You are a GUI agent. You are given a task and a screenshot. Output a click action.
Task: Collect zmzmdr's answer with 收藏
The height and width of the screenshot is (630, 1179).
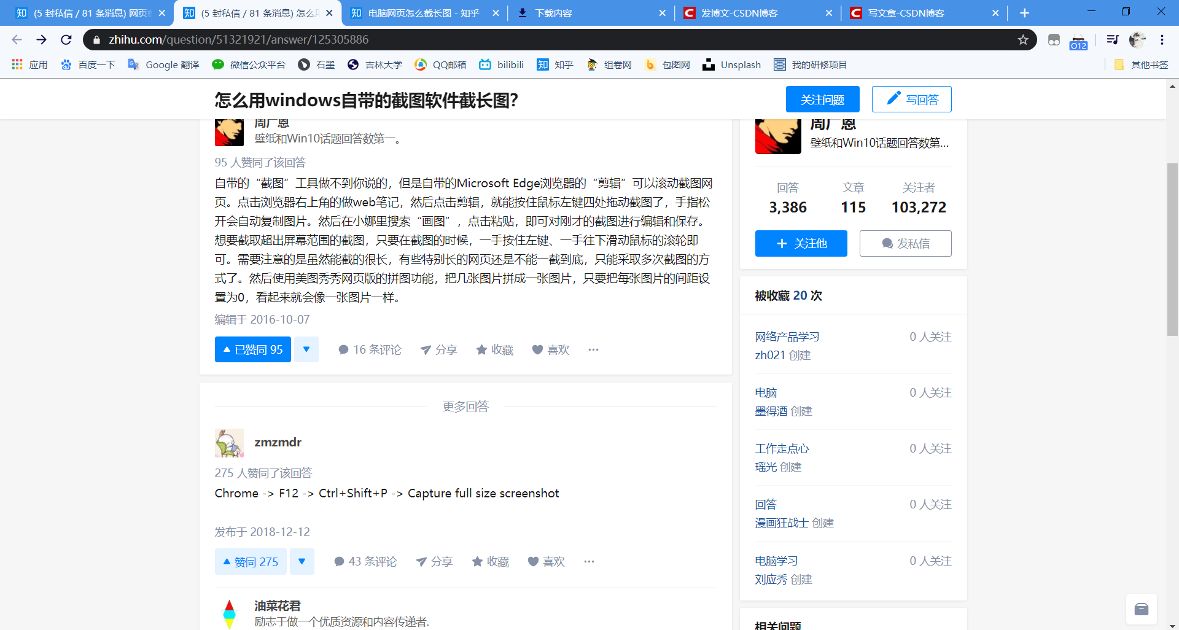pos(490,562)
